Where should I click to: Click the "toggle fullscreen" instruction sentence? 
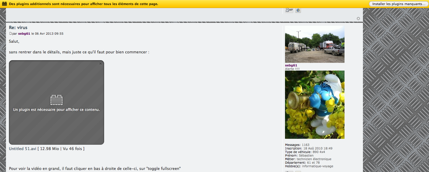95,169
